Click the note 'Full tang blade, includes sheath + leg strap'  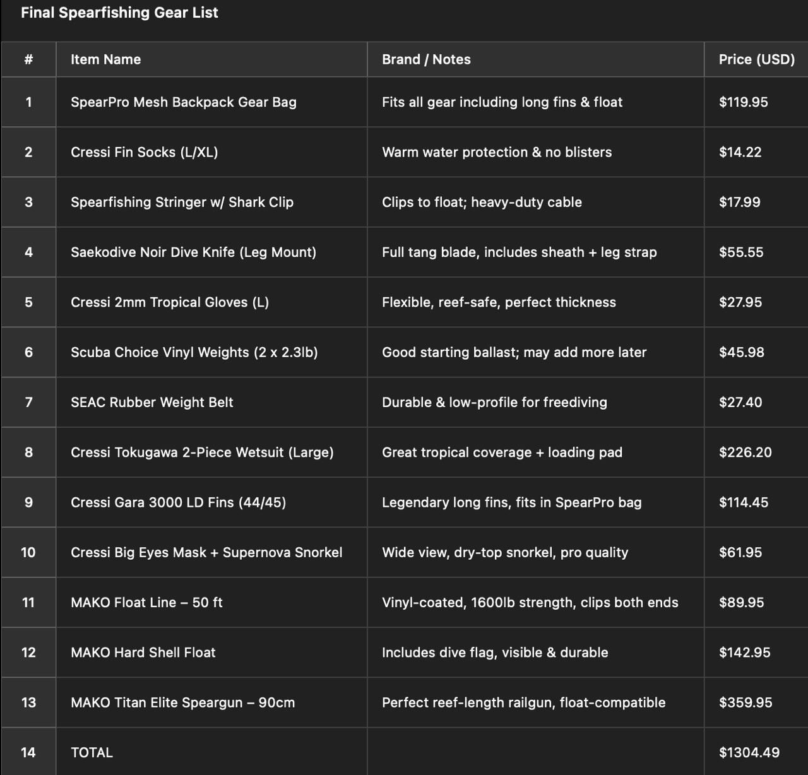520,252
